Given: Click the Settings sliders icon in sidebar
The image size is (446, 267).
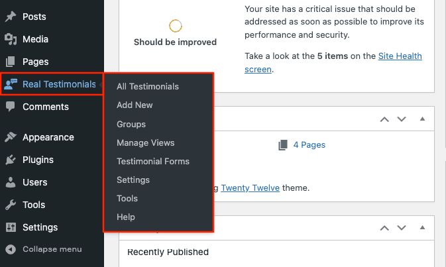Looking at the screenshot, I should pyautogui.click(x=11, y=227).
